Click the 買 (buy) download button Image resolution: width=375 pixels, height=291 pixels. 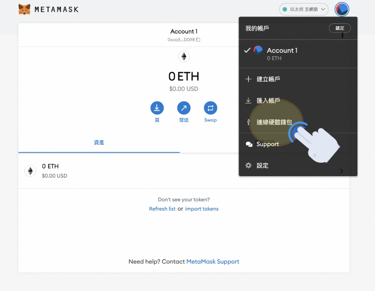coord(157,108)
